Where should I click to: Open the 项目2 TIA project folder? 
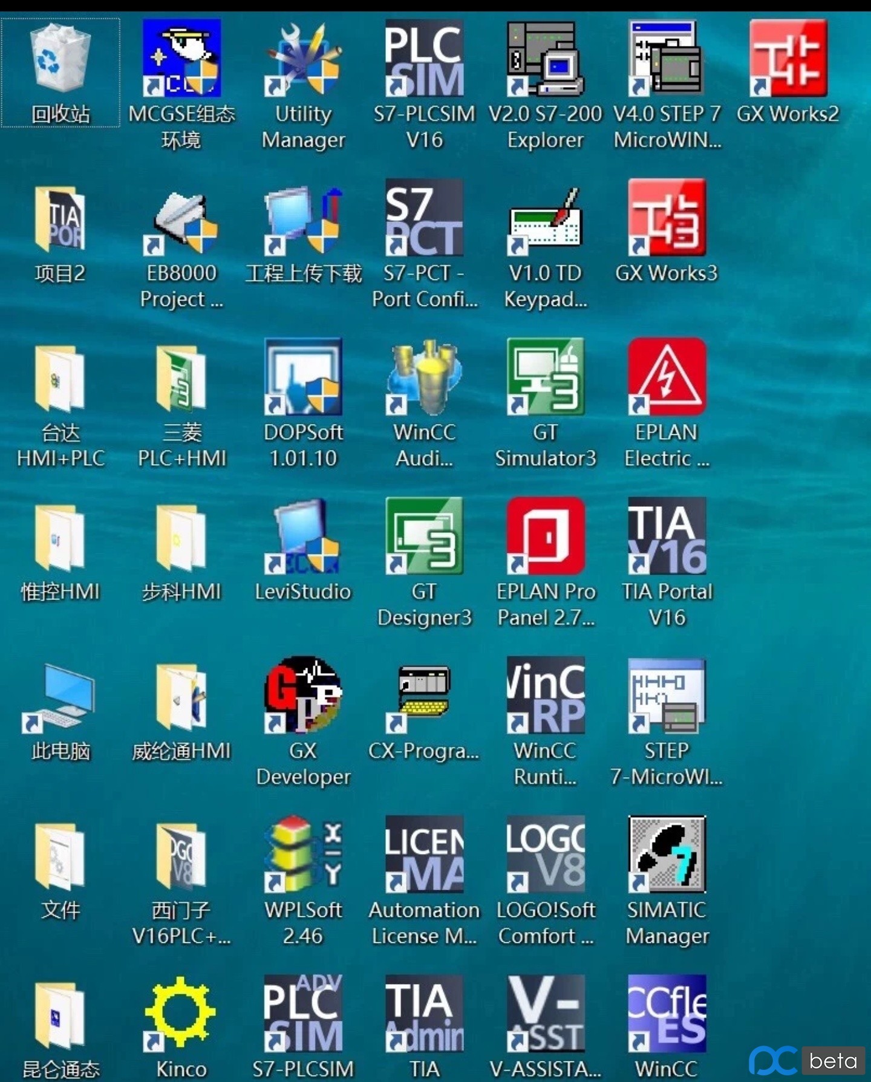click(x=60, y=218)
